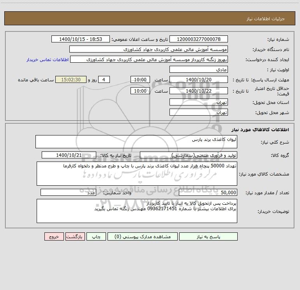The width and height of the screenshot is (300, 290).
Task: Open 'مشاهده مدارک پیوستی (0)' button
Action: (143, 236)
